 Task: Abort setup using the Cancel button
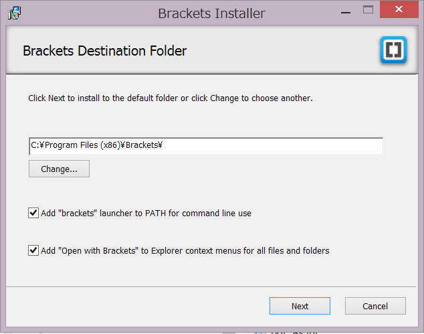click(x=375, y=306)
